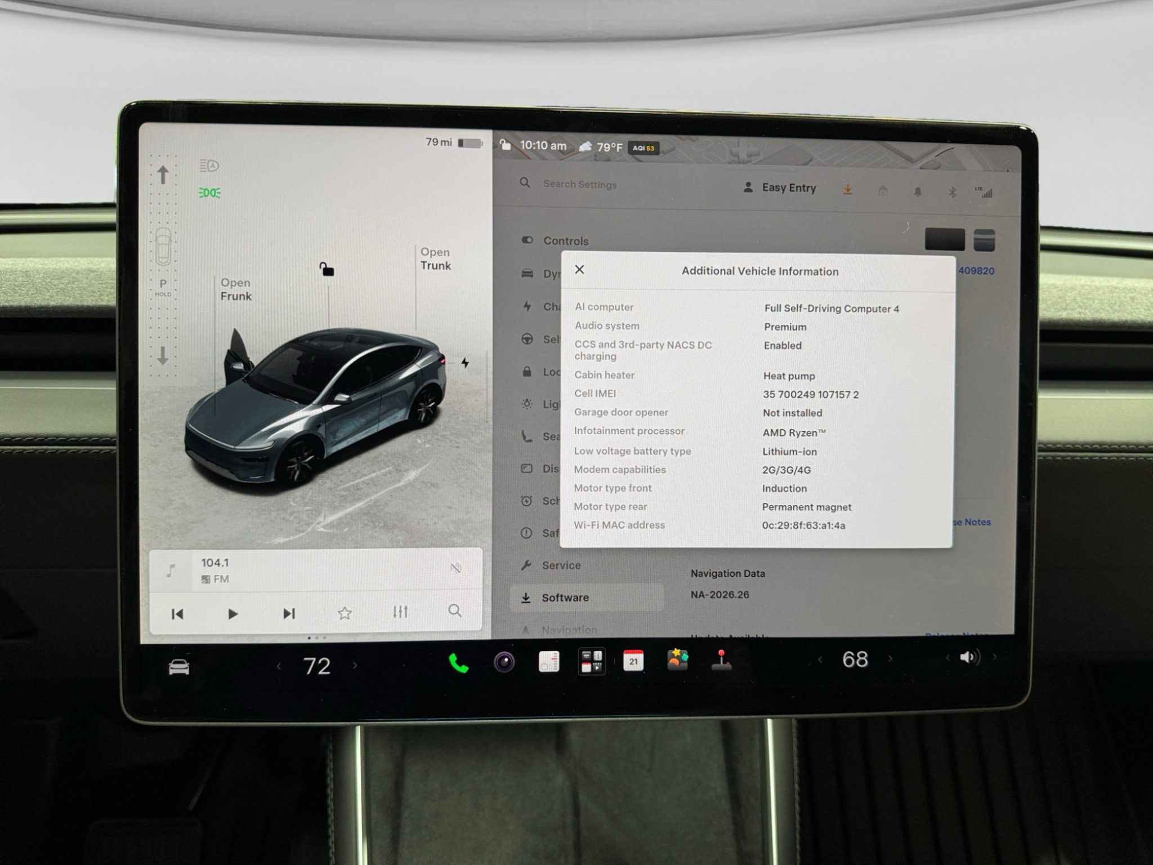Open car controls from bottom bar

tap(179, 668)
